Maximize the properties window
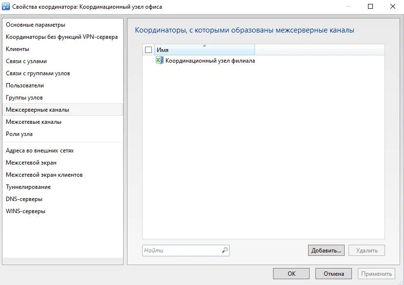 370,6
